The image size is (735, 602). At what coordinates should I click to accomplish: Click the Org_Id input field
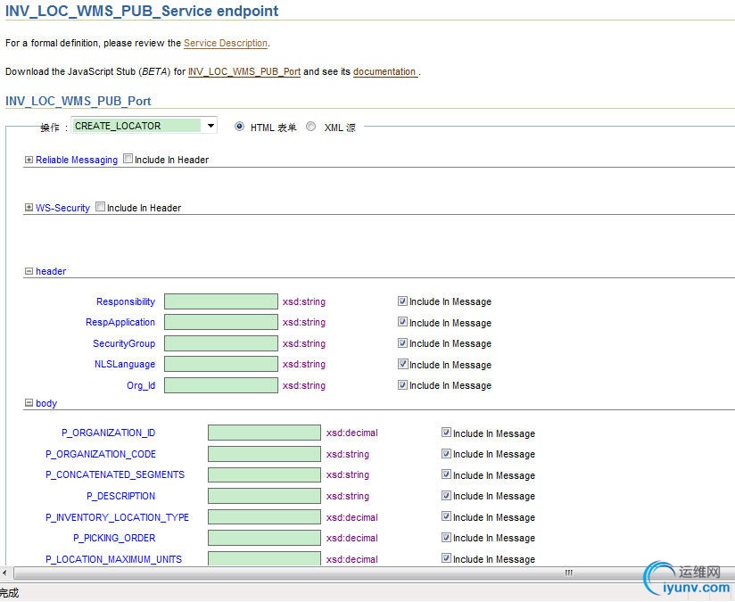221,385
